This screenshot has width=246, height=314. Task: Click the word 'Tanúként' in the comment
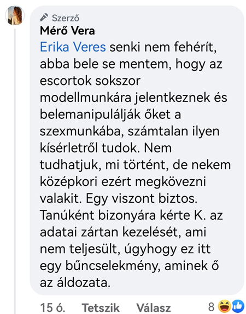click(67, 215)
